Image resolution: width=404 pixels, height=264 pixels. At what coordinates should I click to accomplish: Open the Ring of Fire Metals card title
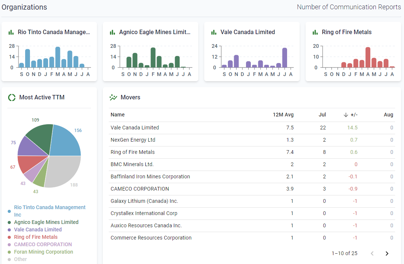[x=347, y=32]
